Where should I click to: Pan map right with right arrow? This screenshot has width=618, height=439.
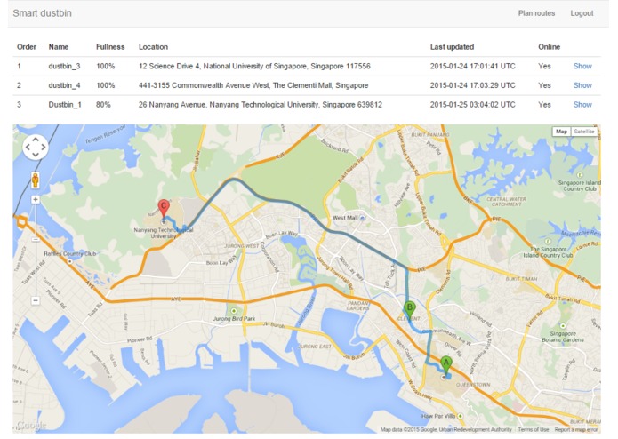pos(44,147)
